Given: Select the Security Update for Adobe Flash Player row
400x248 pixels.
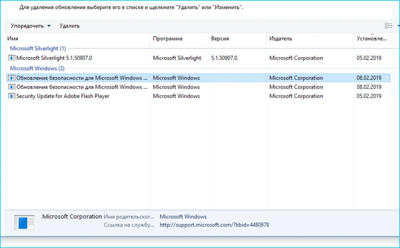Looking at the screenshot, I should [198, 96].
